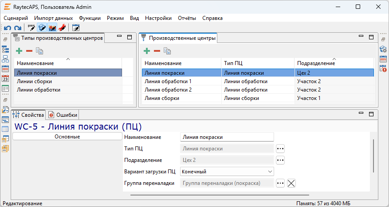Image resolution: width=389 pixels, height=207 pixels.
Task: Clear the Группа переналадки field with X
Action: coord(291,183)
